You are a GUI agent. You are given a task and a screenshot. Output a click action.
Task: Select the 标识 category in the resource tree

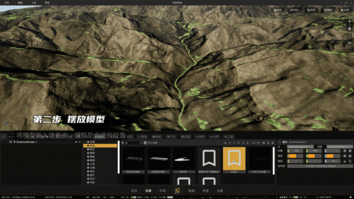tap(92, 179)
